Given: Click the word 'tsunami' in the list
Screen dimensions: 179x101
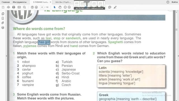Looking at the screenshot, I should pos(28,81).
